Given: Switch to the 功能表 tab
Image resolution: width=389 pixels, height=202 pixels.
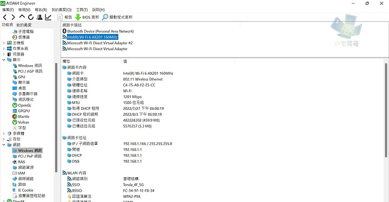Looking at the screenshot, I should point(8,25).
